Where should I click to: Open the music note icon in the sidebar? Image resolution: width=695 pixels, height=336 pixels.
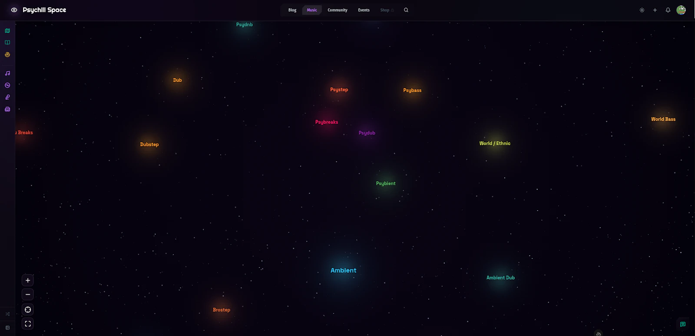[7, 73]
